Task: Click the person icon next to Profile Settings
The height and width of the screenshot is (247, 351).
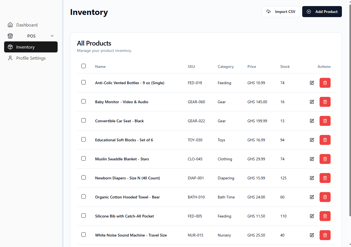Action: (x=10, y=58)
